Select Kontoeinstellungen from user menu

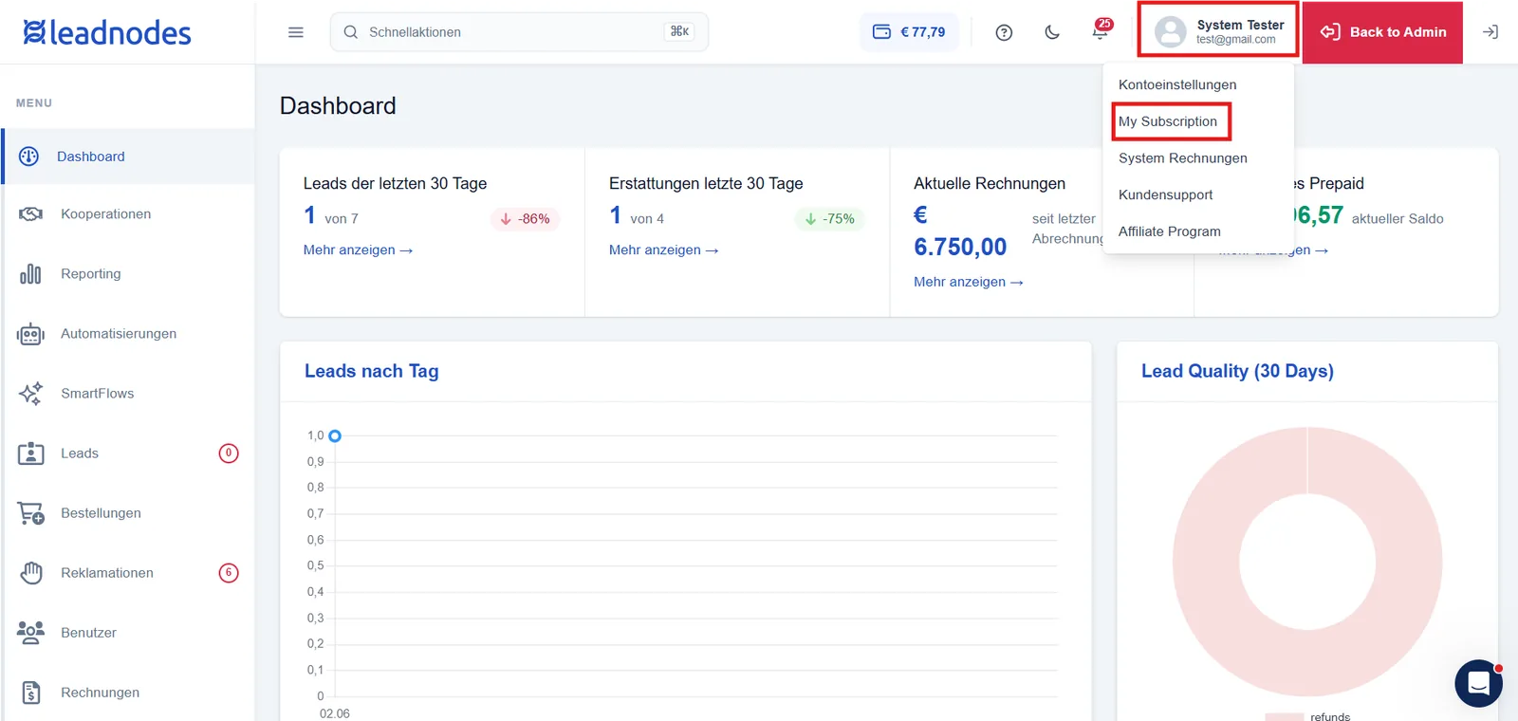point(1177,84)
